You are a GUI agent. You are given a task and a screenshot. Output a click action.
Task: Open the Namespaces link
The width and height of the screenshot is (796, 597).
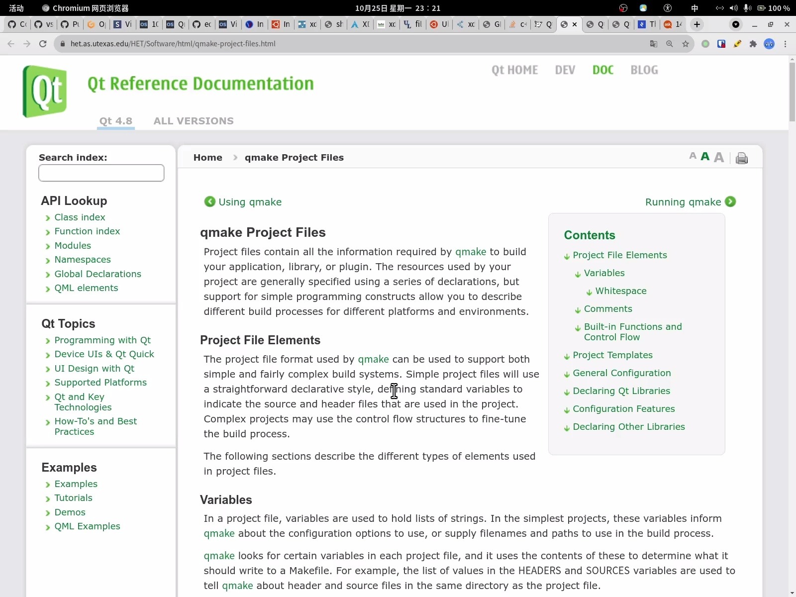point(83,260)
